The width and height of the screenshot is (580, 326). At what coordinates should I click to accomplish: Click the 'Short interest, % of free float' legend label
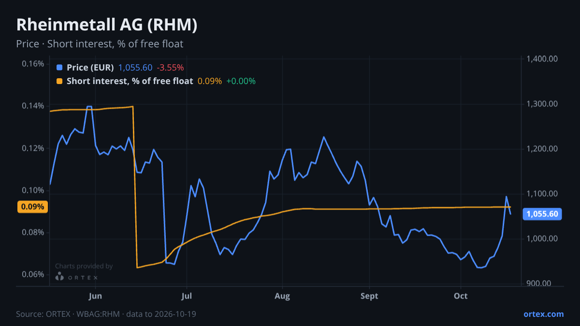coord(130,81)
